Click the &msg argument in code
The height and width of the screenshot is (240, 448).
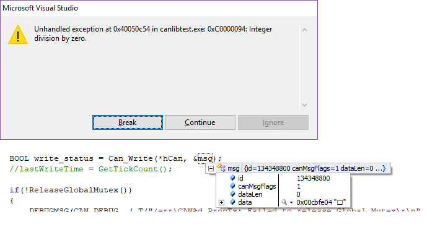click(203, 158)
